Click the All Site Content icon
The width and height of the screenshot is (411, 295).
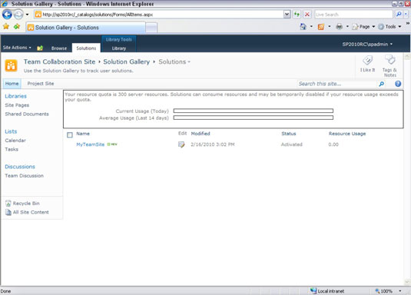point(8,212)
